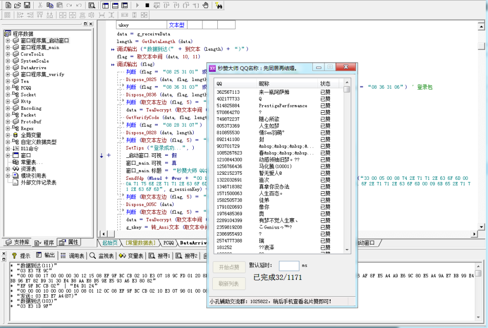
Task: Close the left project tree panel
Action: [x=91, y=24]
